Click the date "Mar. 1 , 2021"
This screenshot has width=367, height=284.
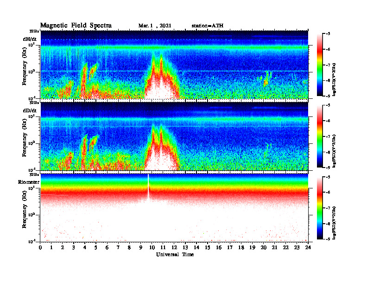click(x=155, y=26)
